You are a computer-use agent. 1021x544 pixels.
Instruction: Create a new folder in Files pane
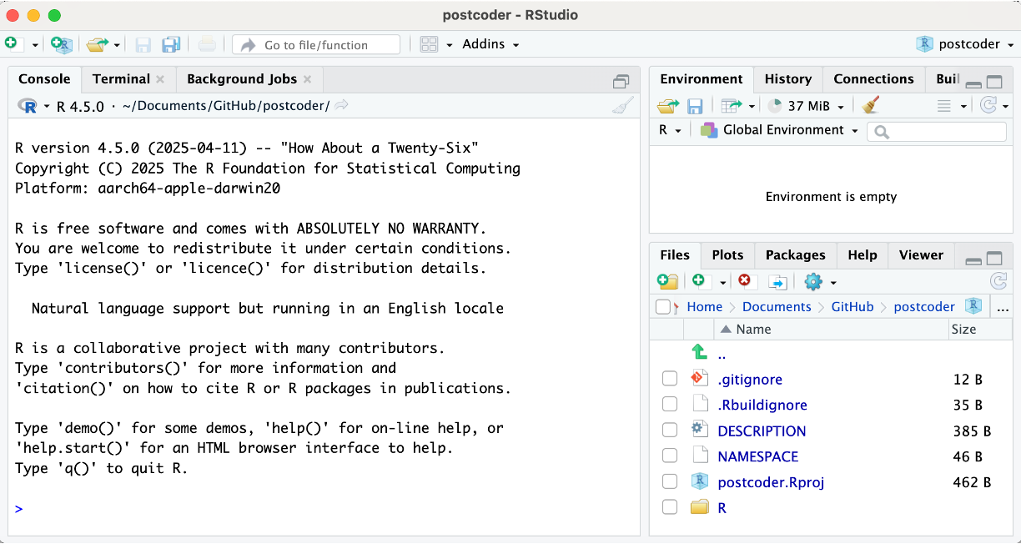[x=667, y=281]
